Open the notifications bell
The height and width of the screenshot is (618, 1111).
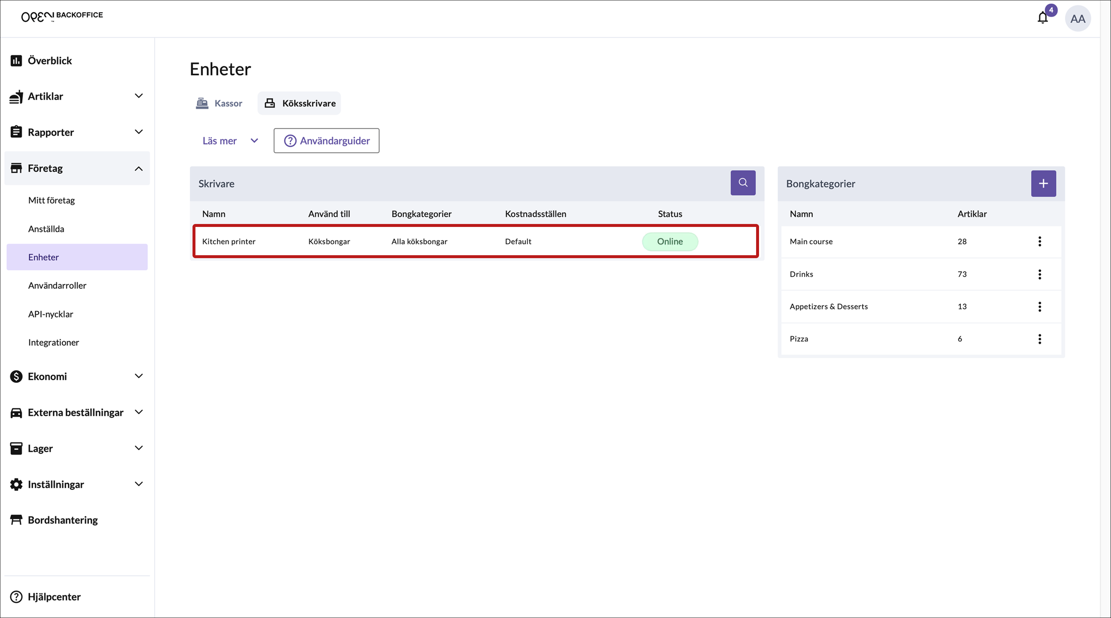click(1042, 18)
